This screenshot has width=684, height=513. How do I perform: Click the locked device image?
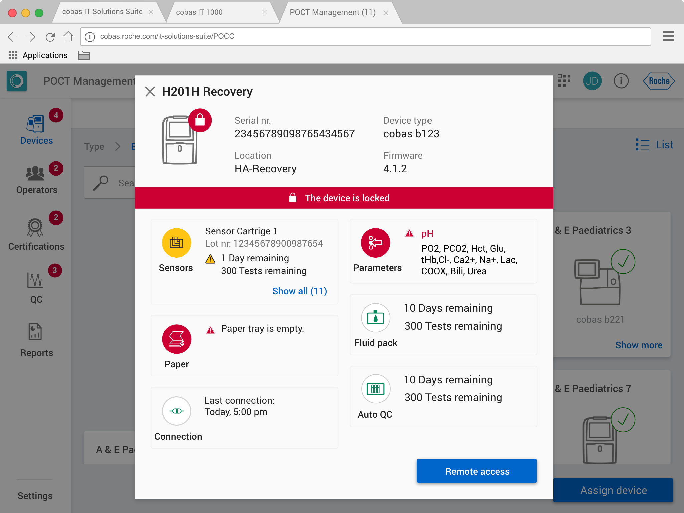[x=180, y=140]
